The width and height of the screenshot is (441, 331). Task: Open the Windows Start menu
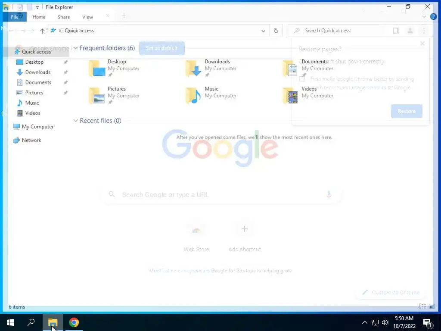coord(10,322)
